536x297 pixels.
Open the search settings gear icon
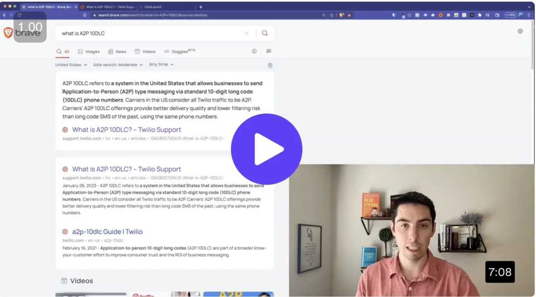tap(520, 31)
